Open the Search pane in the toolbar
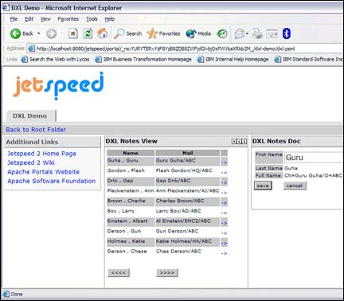This screenshot has height=301, width=344. pos(127,33)
